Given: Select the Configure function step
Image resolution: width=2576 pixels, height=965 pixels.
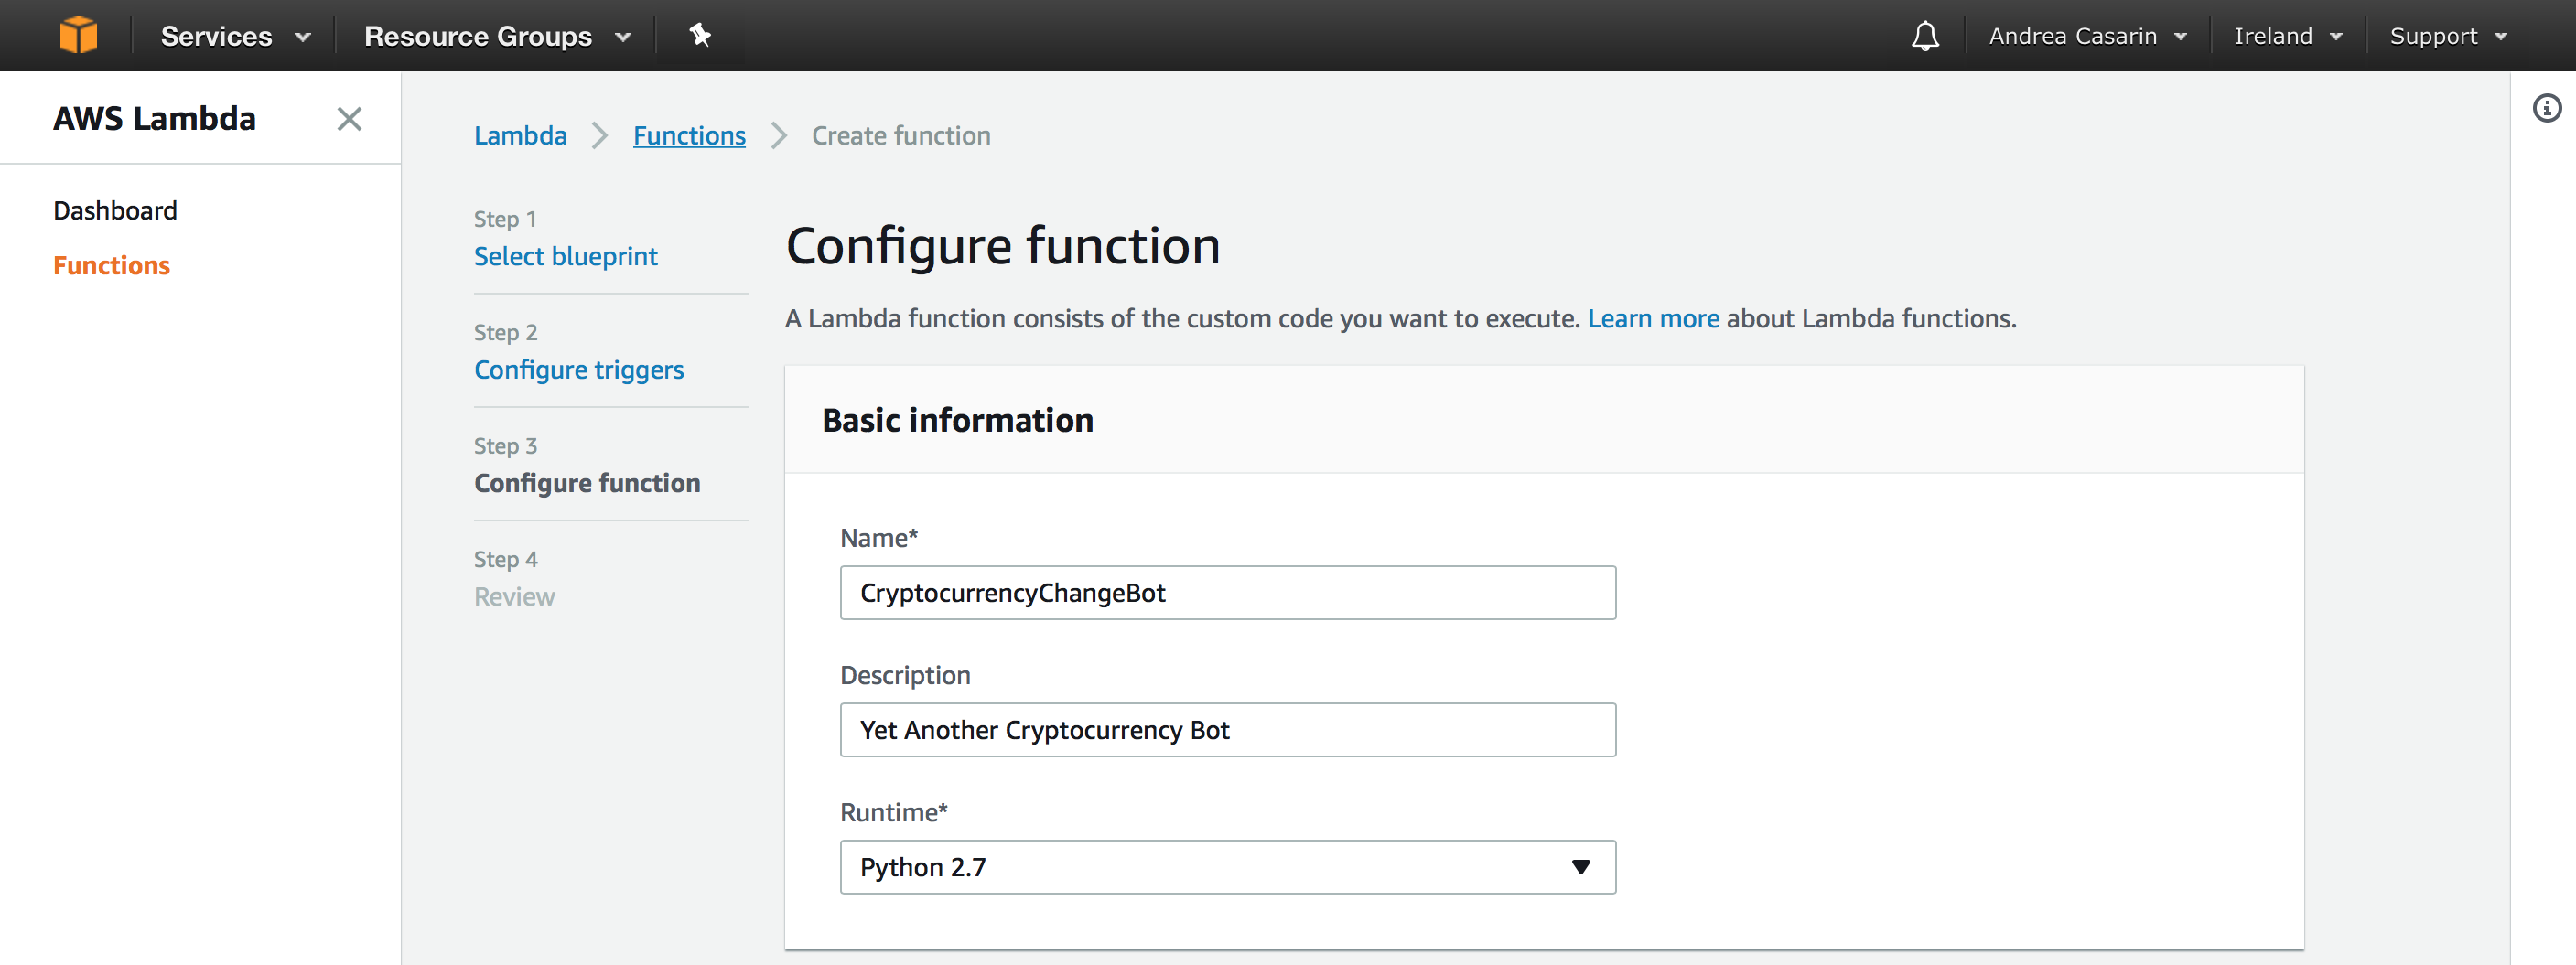Looking at the screenshot, I should 587,483.
